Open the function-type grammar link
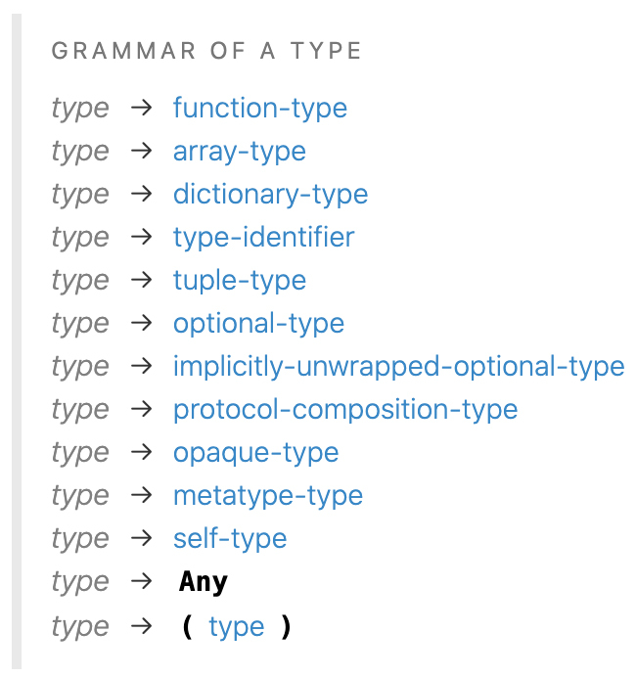Viewport: 636px width, 677px height. (260, 108)
